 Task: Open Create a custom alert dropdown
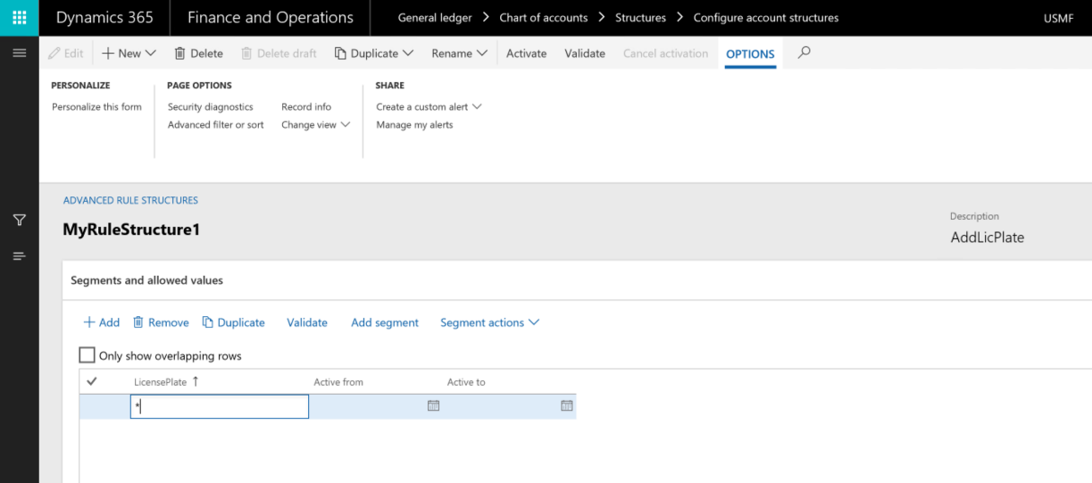(429, 106)
